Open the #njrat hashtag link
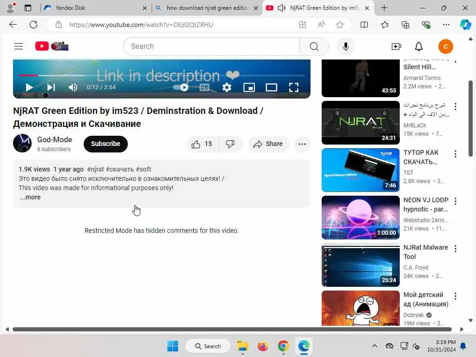The width and height of the screenshot is (476, 357). tap(95, 169)
